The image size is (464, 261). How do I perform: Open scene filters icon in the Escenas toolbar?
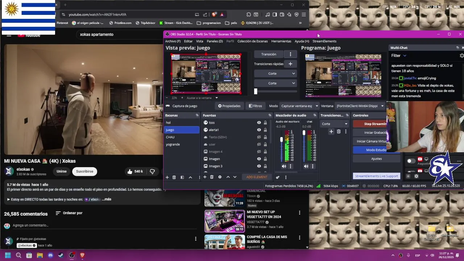(182, 177)
